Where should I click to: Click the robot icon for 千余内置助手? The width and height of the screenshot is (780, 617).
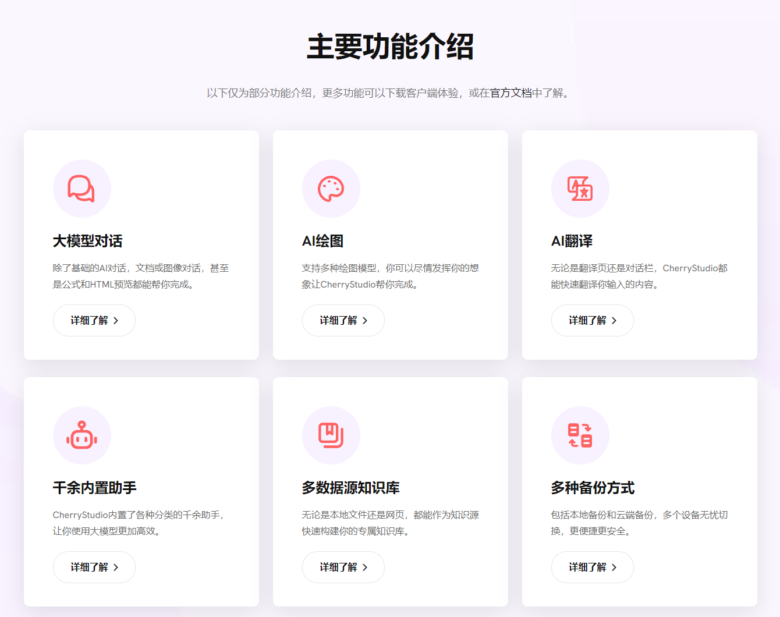click(81, 435)
